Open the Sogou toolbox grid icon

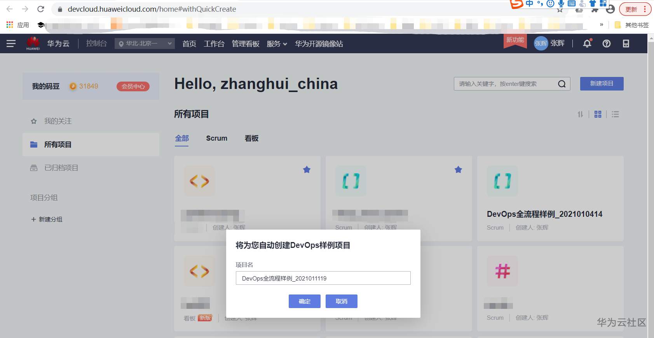(603, 3)
